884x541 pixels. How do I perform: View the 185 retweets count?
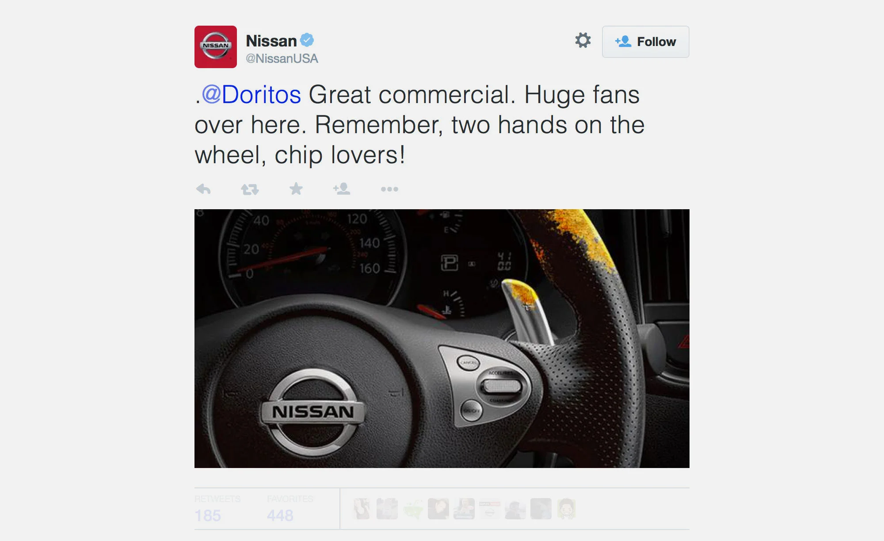pyautogui.click(x=208, y=515)
